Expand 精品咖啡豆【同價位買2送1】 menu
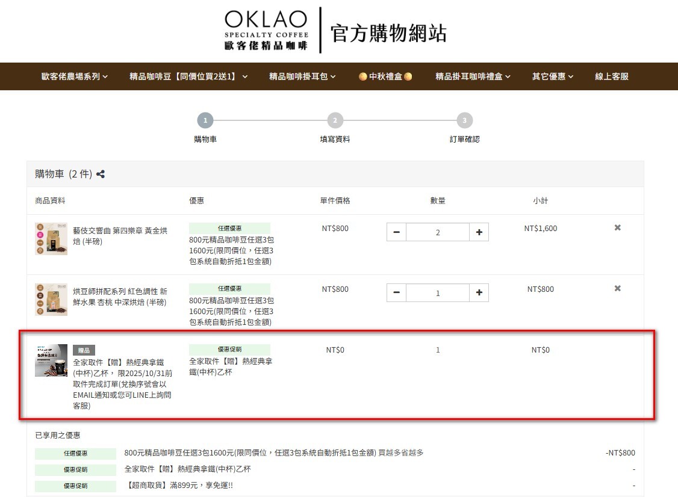This screenshot has width=678, height=497. [x=188, y=76]
